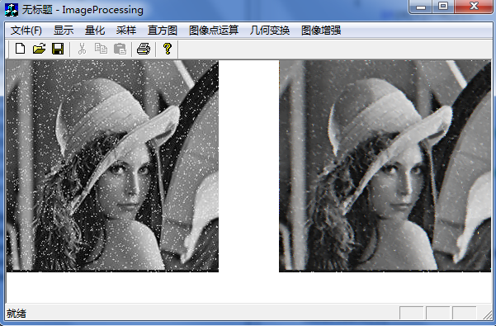This screenshot has height=326, width=496.
Task: Open help with the question mark icon
Action: coord(168,49)
